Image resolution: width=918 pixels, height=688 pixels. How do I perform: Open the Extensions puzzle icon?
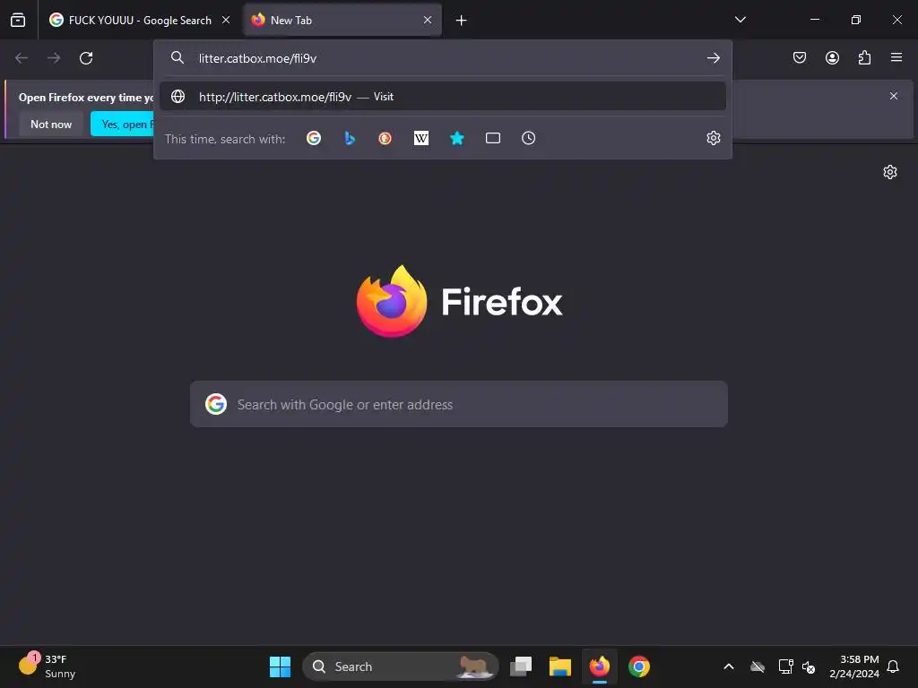[864, 57]
